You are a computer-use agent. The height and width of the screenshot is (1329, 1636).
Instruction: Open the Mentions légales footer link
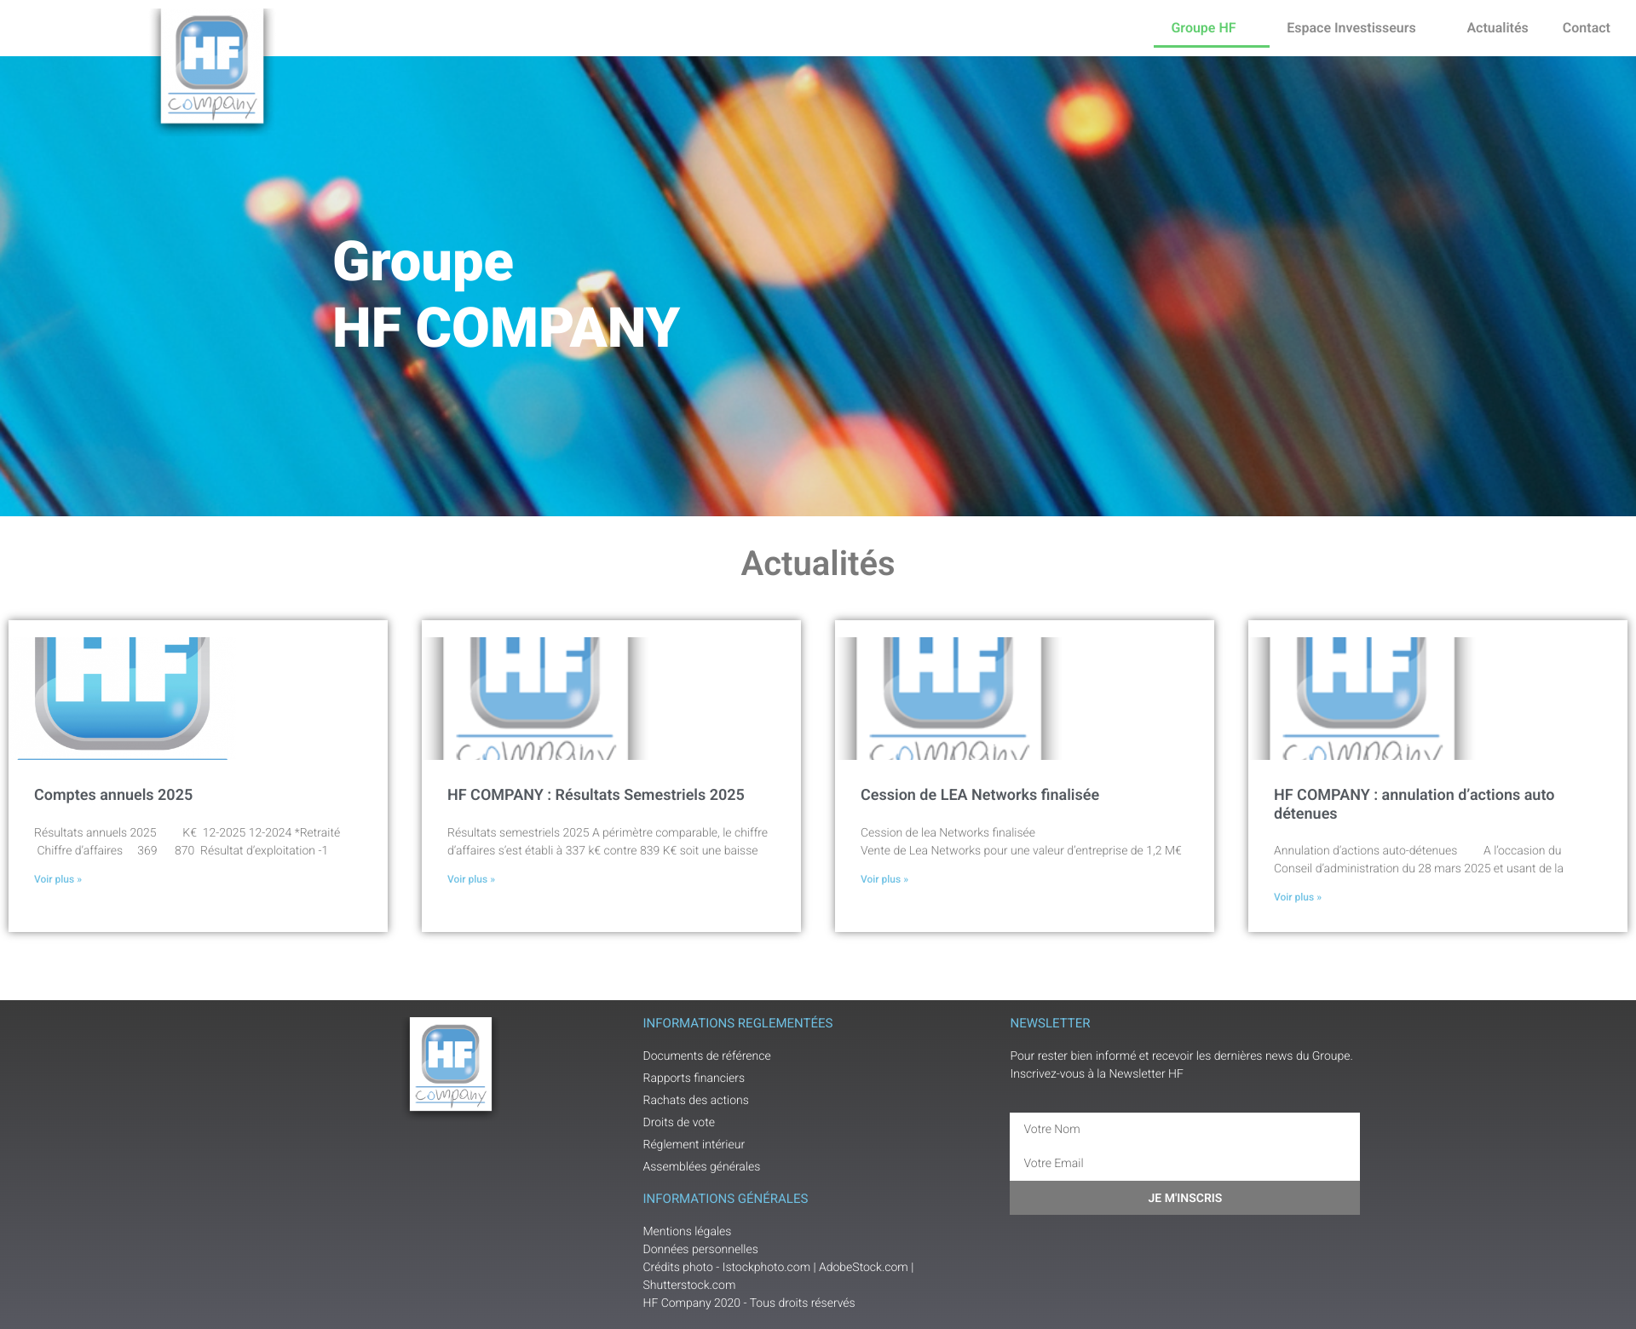click(687, 1231)
